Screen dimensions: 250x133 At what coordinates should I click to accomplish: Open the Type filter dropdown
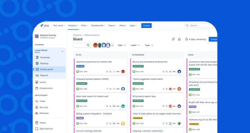149,45
